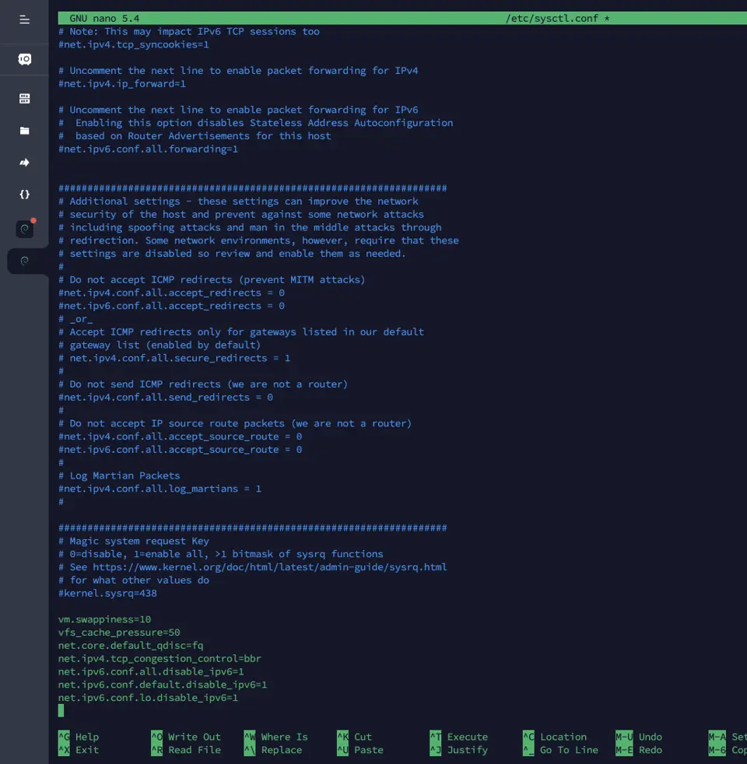Click the kernel.org sysrq documentation URL
The image size is (747, 764).
click(269, 567)
